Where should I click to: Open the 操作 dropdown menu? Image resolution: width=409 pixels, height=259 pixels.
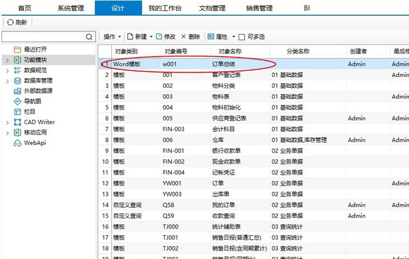(x=112, y=37)
